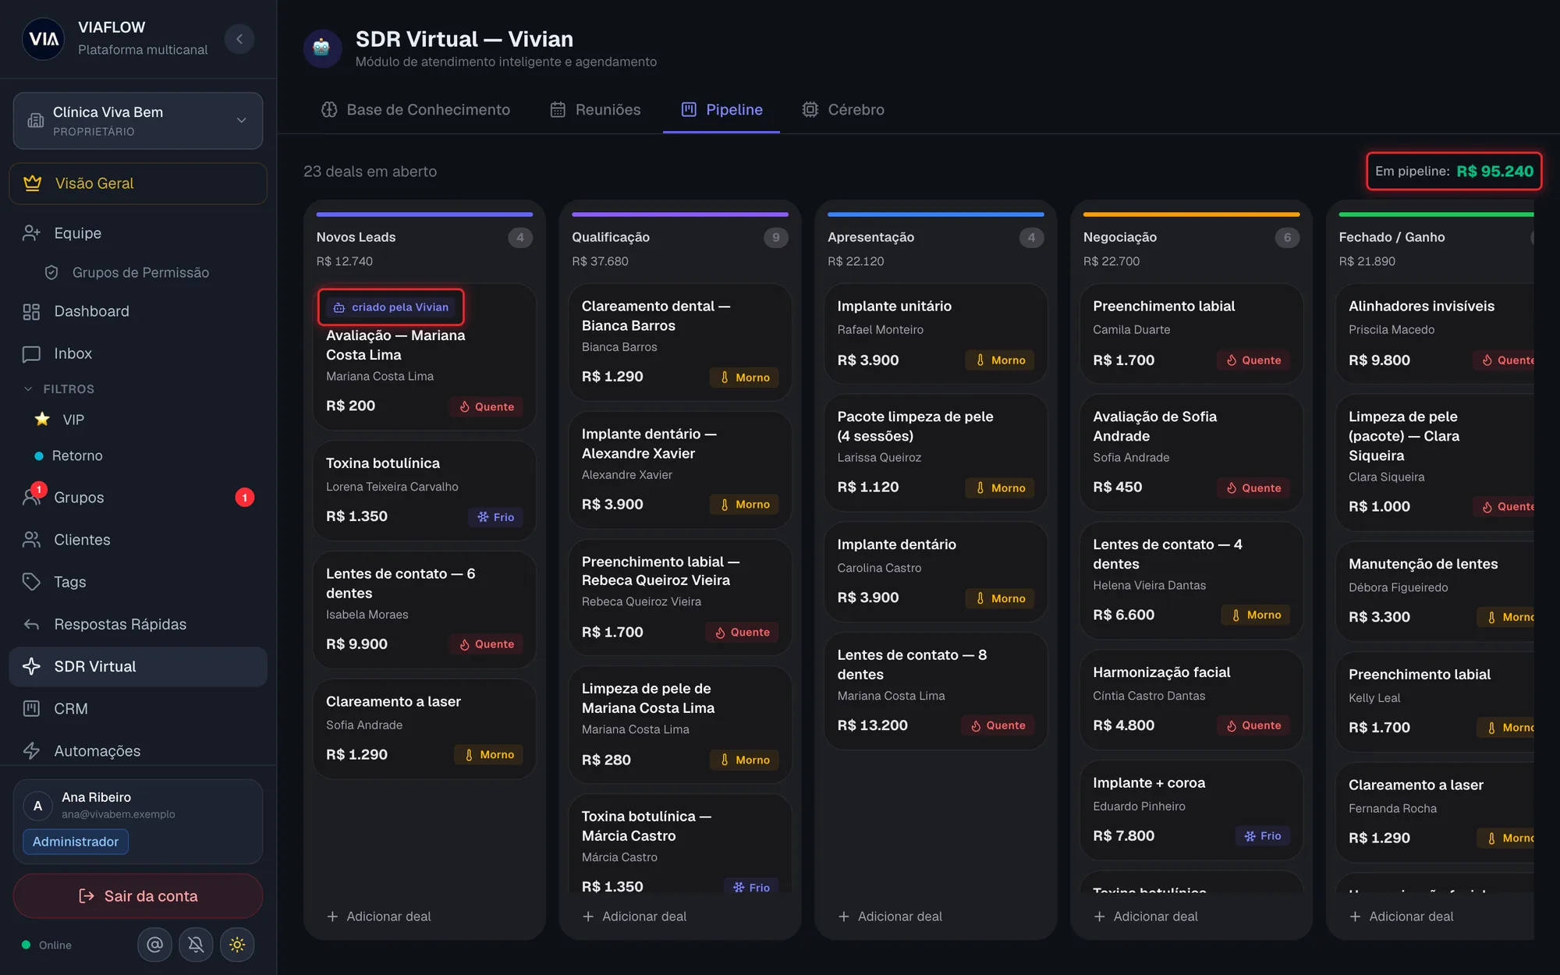Collapse the FILTROS section
1560x975 pixels.
[28, 388]
